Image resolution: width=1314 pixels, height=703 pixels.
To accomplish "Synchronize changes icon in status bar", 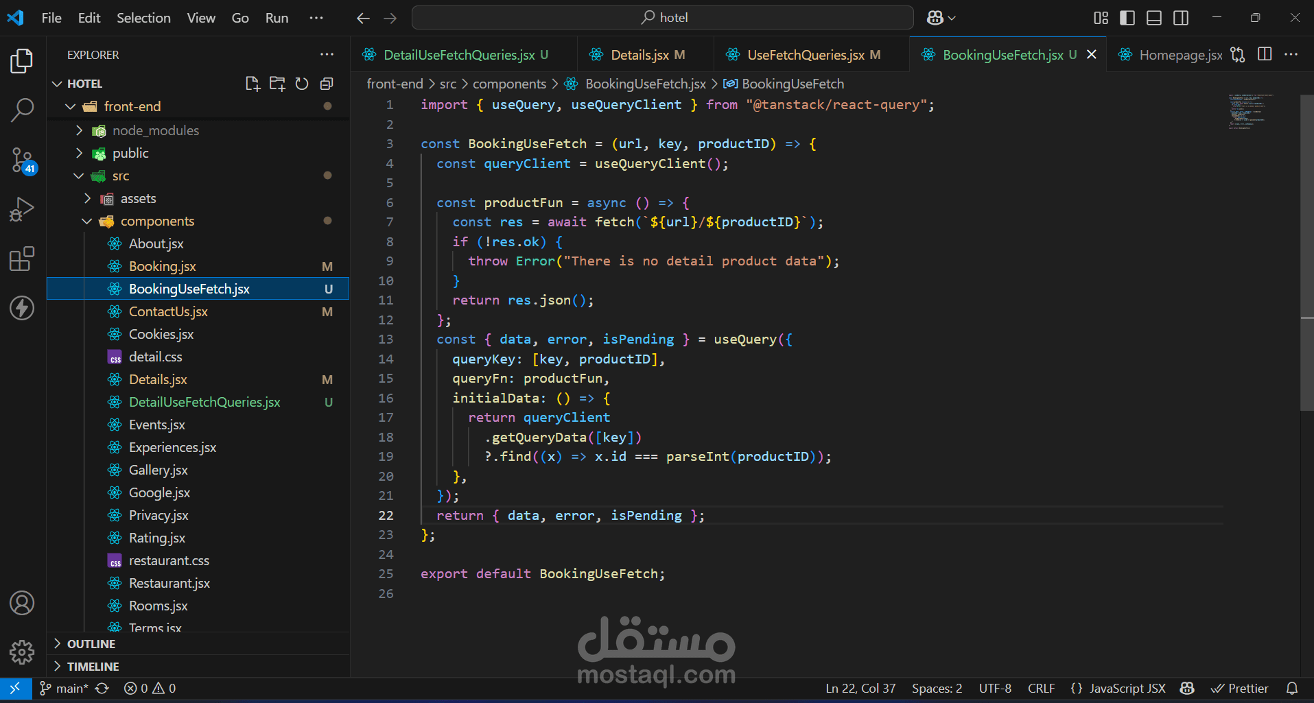I will [x=102, y=688].
